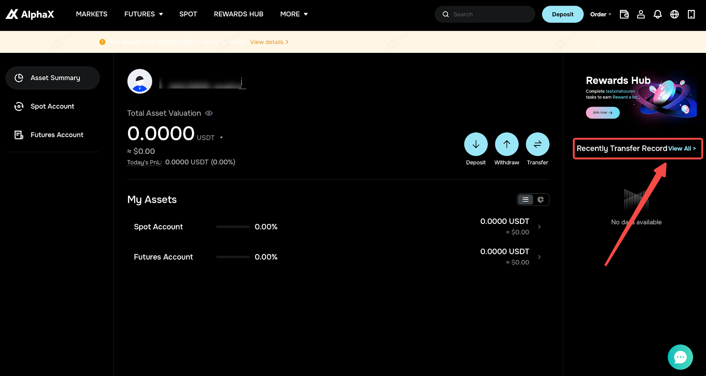Go to the SPOT page
This screenshot has width=706, height=376.
click(x=188, y=14)
